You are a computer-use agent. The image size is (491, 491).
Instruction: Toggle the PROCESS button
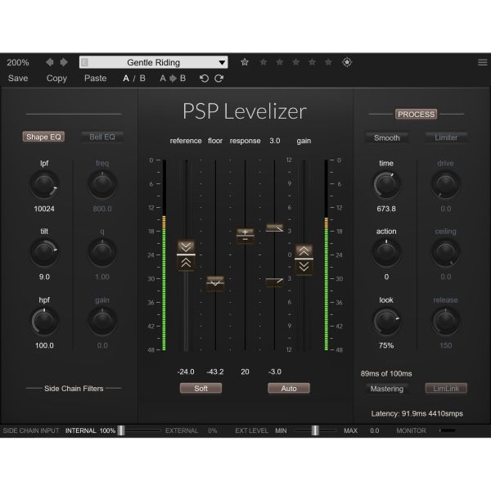point(417,115)
